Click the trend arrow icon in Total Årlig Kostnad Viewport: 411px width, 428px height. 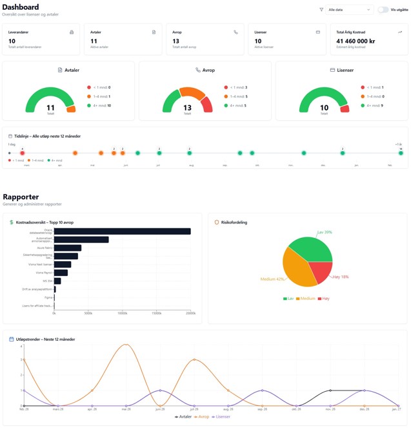tap(400, 32)
